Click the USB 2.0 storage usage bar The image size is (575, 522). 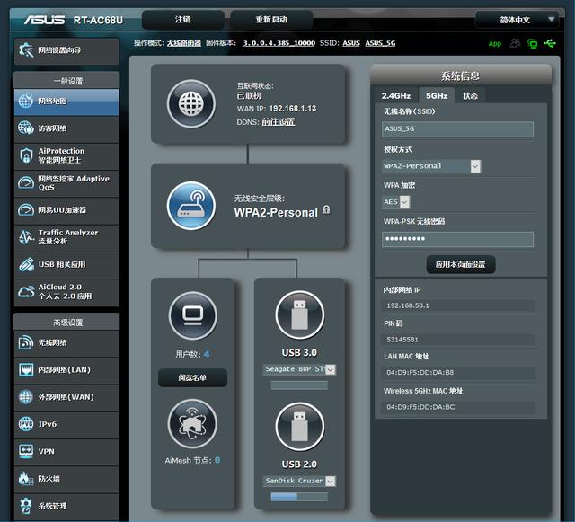pyautogui.click(x=299, y=497)
